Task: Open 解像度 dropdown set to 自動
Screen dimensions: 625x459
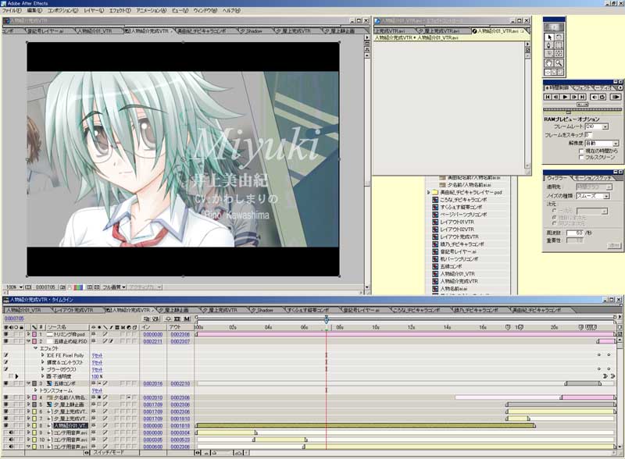Action: point(616,143)
